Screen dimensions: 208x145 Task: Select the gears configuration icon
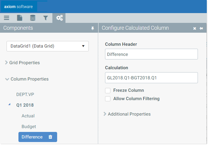coord(59,18)
